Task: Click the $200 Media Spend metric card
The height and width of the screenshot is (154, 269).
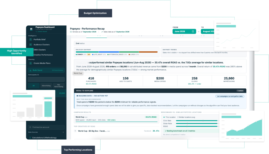Action: pyautogui.click(x=160, y=81)
